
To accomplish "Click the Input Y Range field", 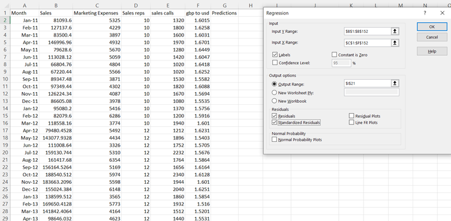I will click(367, 31).
